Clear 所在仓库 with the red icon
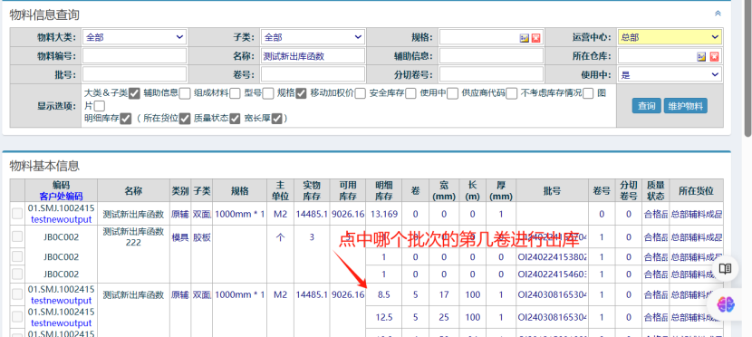The height and width of the screenshot is (337, 752). (x=714, y=56)
